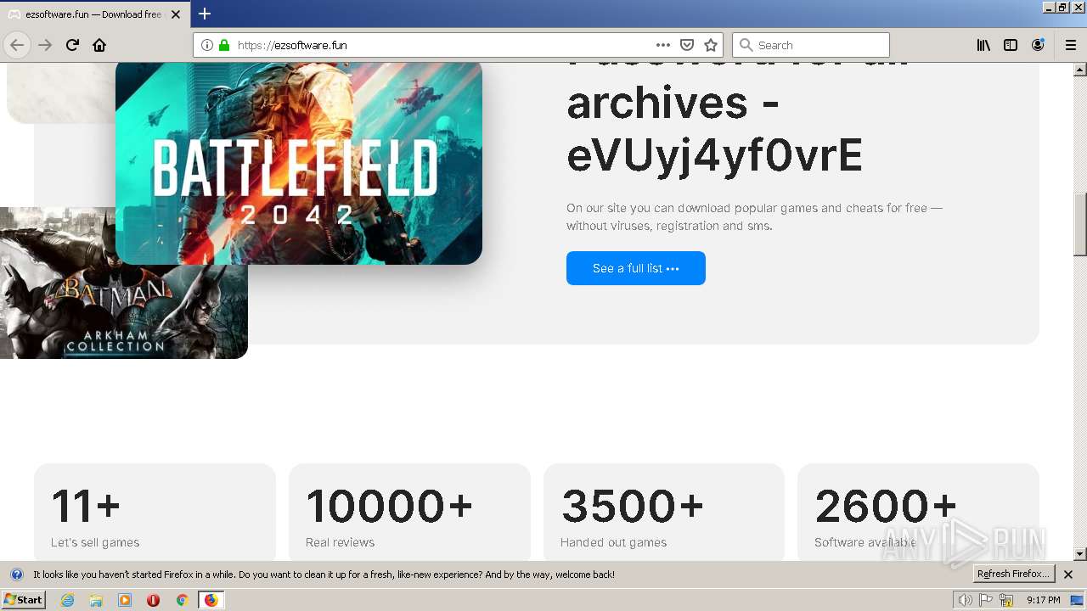Click the clock showing 9:17 PM

tap(1043, 600)
